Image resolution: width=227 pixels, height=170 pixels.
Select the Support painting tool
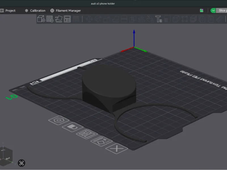(141, 19)
